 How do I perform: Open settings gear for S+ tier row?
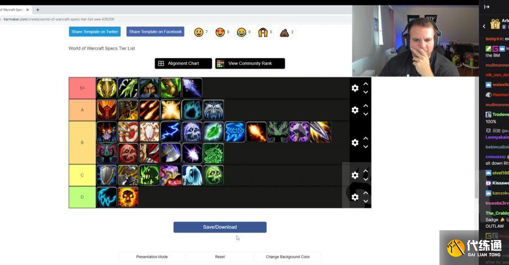[355, 88]
